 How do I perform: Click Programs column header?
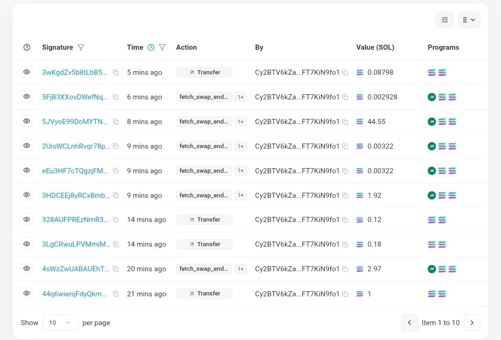[x=443, y=47]
